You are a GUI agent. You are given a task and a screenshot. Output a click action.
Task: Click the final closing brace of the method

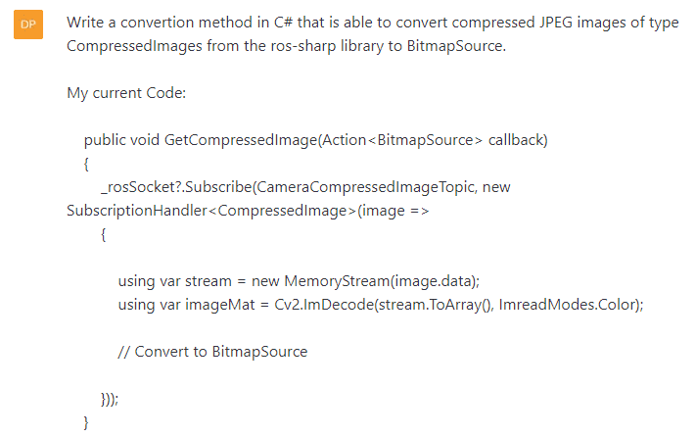click(x=86, y=423)
